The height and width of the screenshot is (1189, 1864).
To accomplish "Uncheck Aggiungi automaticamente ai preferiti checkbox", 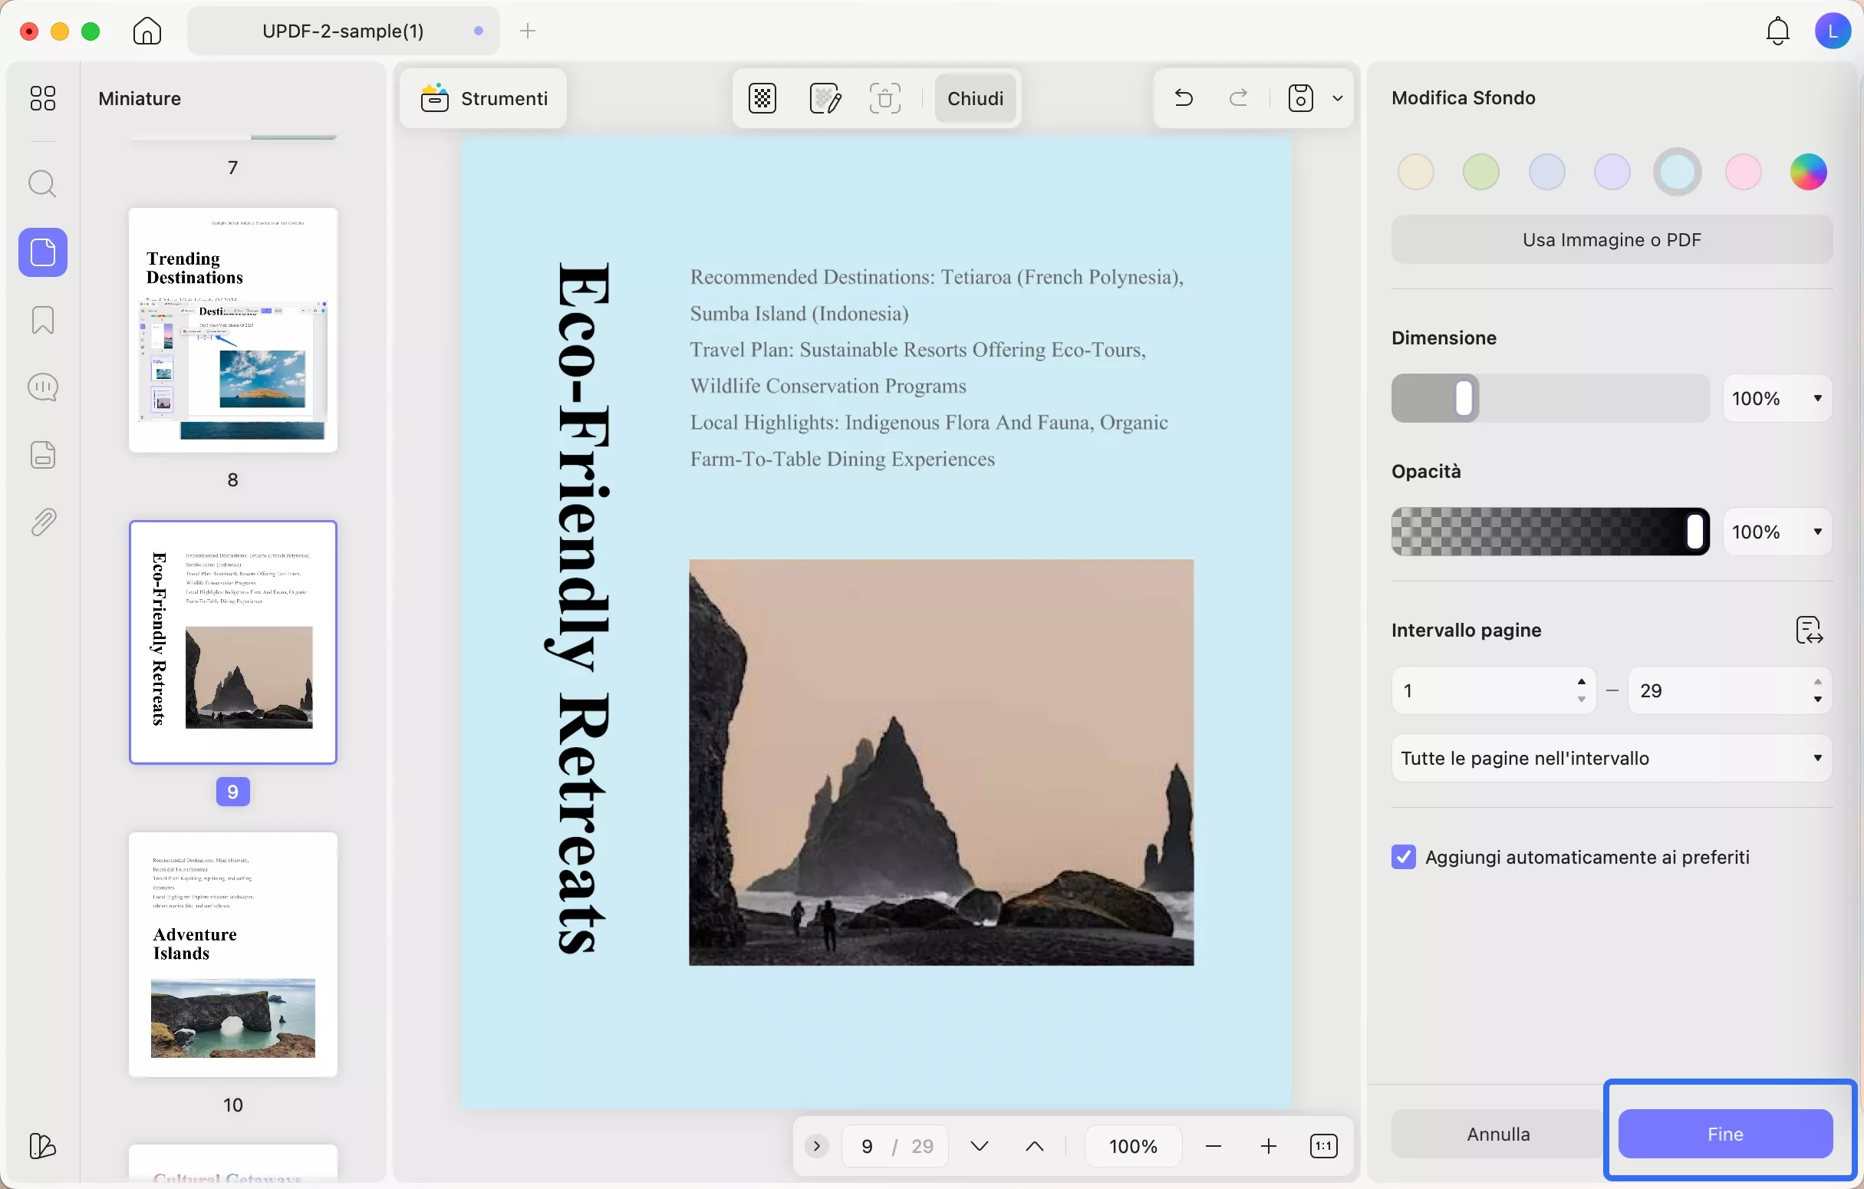I will click(x=1404, y=857).
